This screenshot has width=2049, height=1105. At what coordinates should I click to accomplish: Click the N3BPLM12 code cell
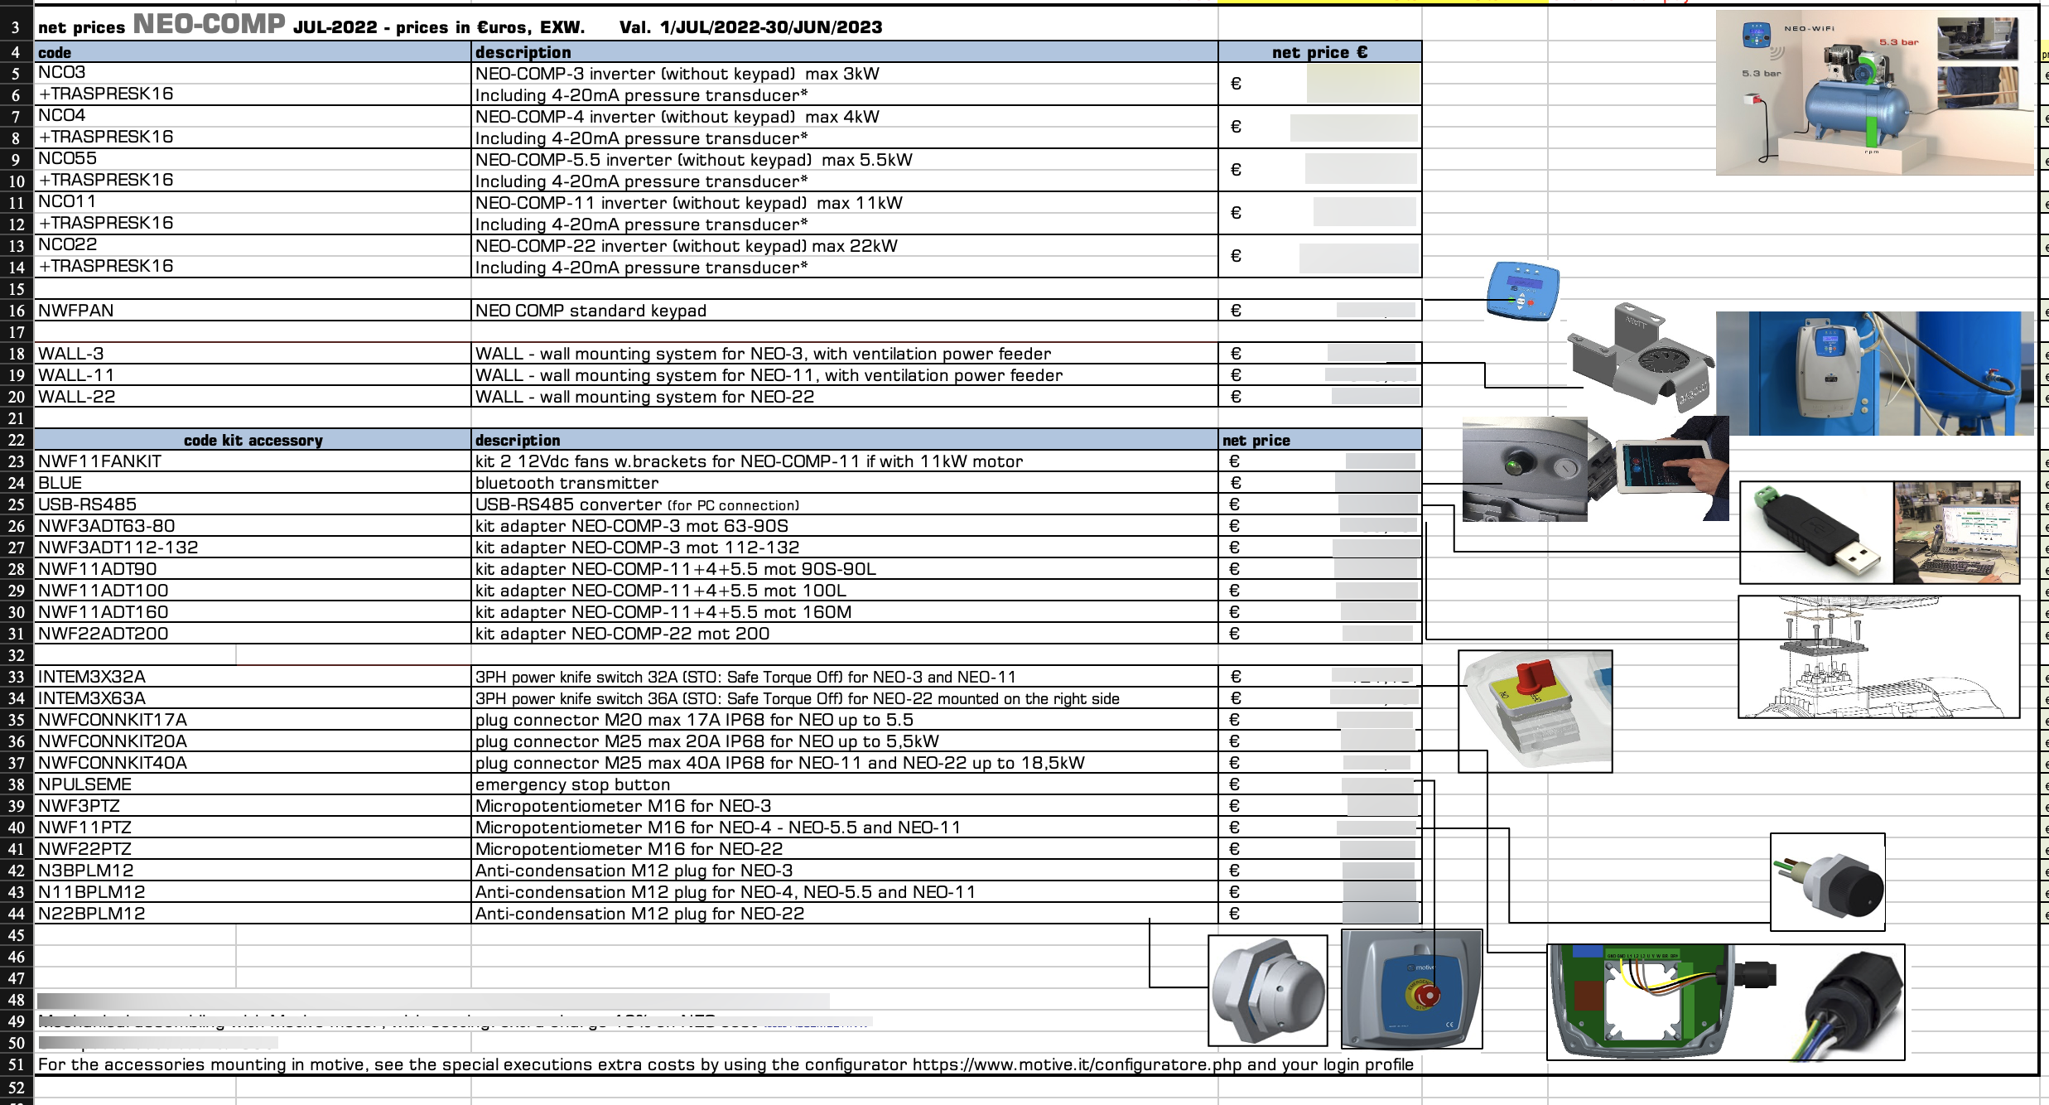(x=253, y=871)
